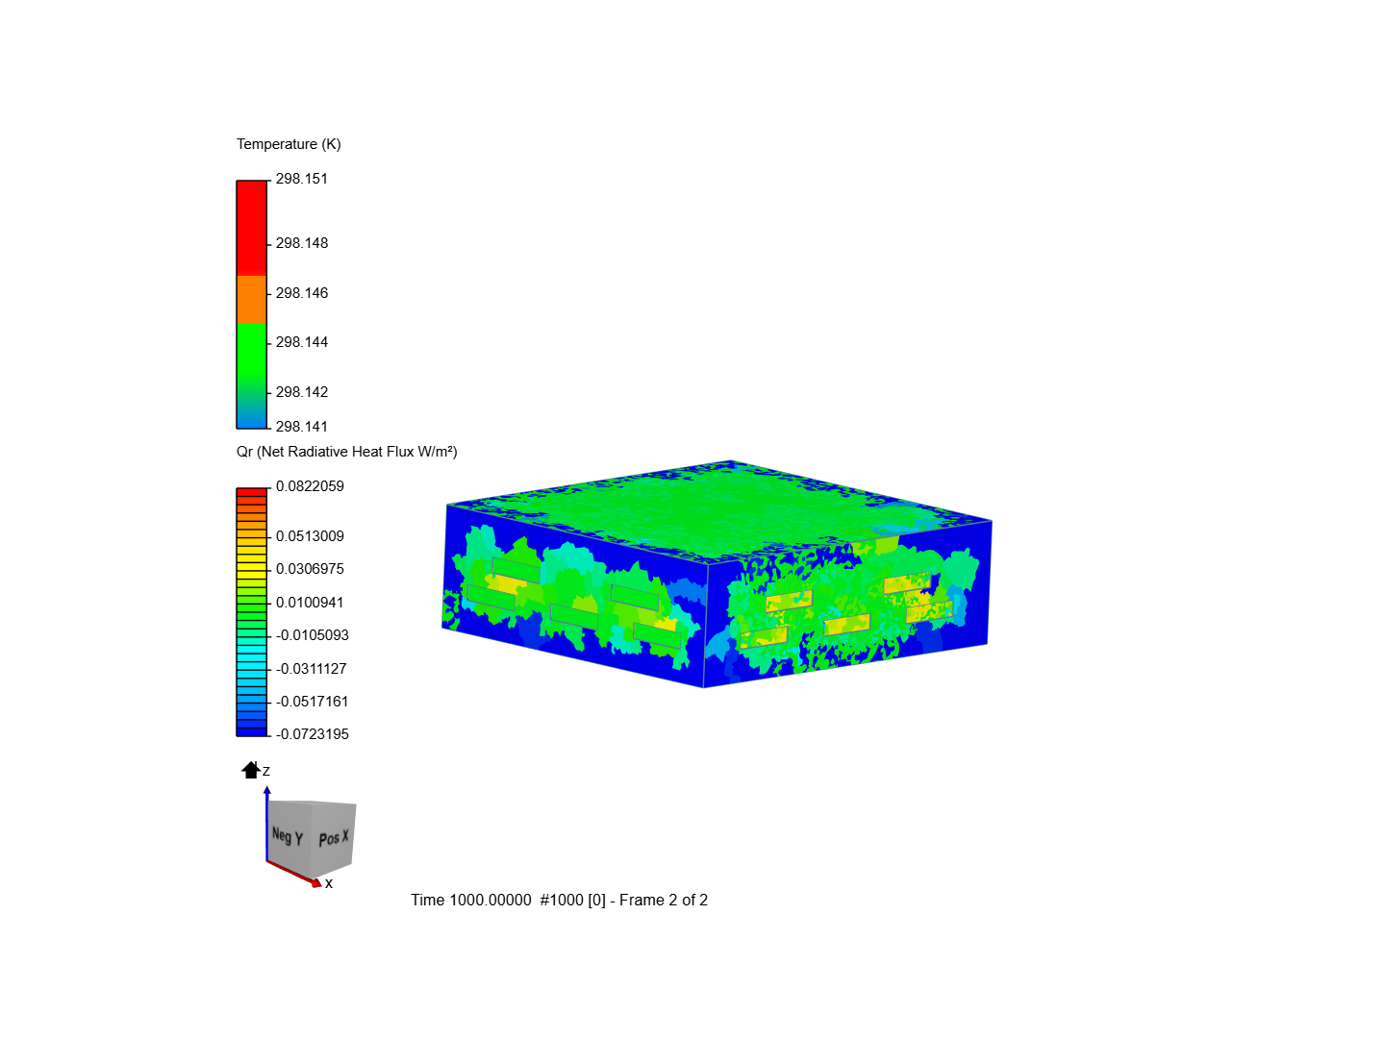Click the Temperature (K) legend title
Image resolution: width=1385 pixels, height=1038 pixels.
[289, 144]
